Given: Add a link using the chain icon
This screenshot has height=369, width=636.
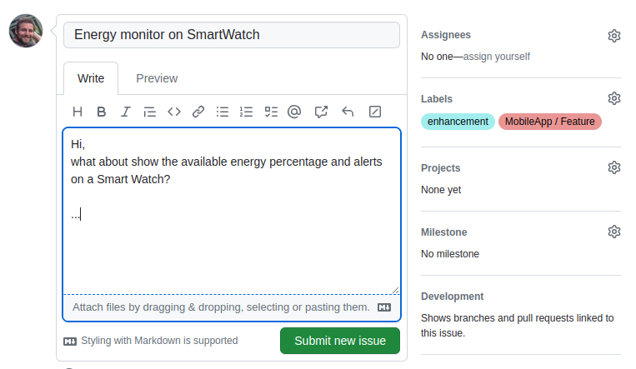Looking at the screenshot, I should point(198,112).
